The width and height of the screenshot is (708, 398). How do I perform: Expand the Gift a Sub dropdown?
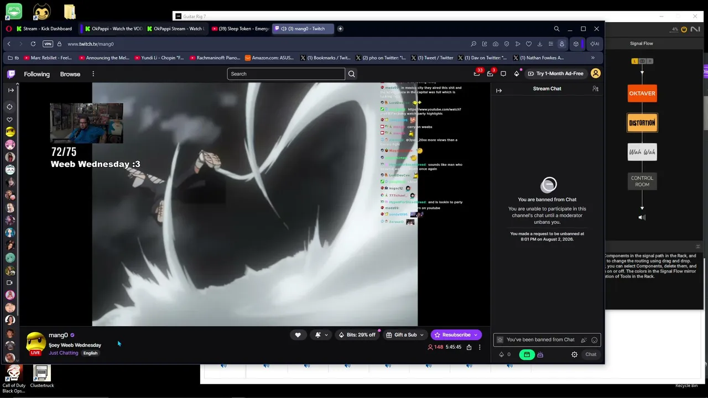[x=421, y=335]
